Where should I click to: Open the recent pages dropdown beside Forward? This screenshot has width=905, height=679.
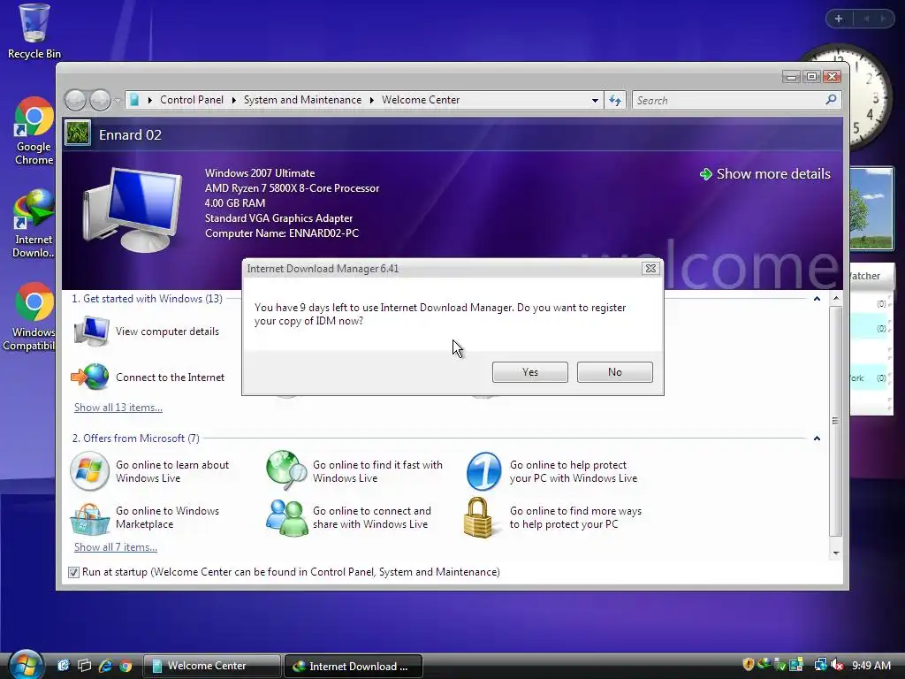click(118, 101)
